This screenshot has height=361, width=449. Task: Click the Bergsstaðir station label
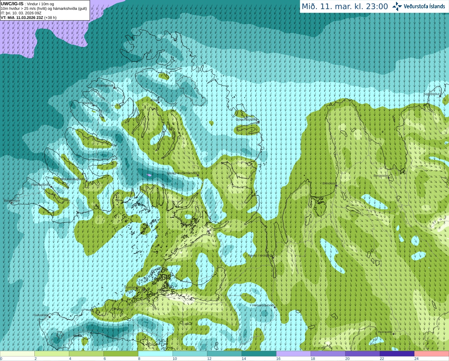point(381,176)
